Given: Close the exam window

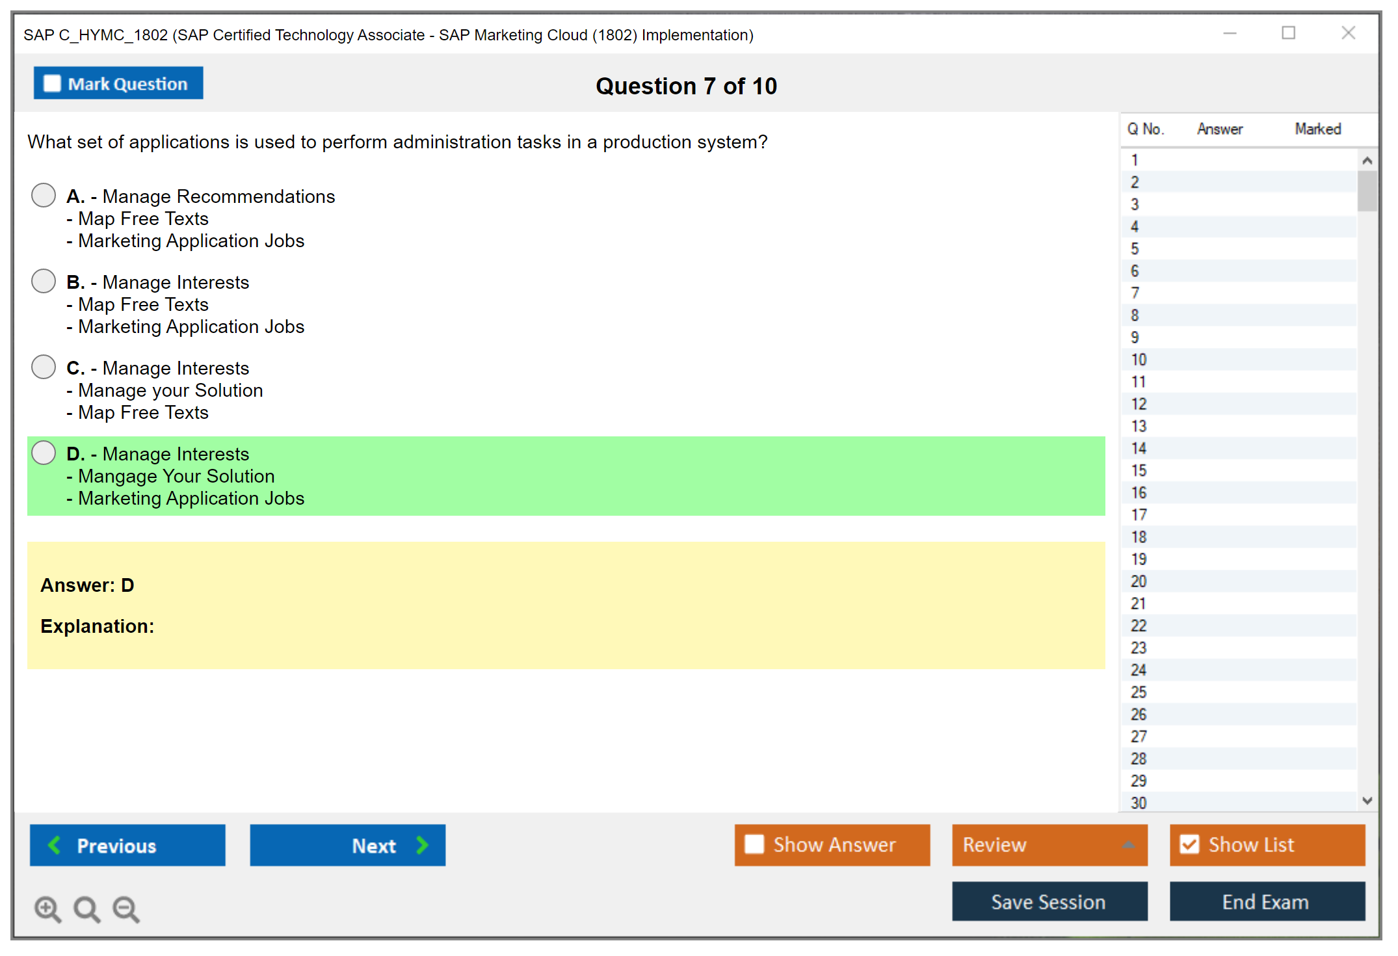Looking at the screenshot, I should (1348, 33).
